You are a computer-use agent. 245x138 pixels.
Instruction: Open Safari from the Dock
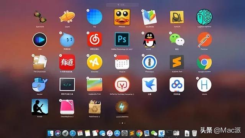pos(73,133)
